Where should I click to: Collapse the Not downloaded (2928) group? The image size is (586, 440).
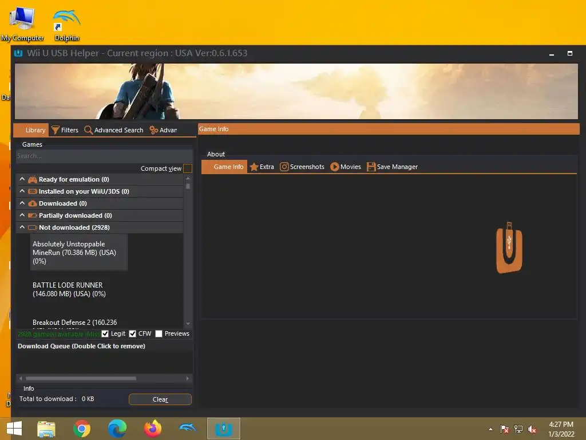tap(22, 227)
